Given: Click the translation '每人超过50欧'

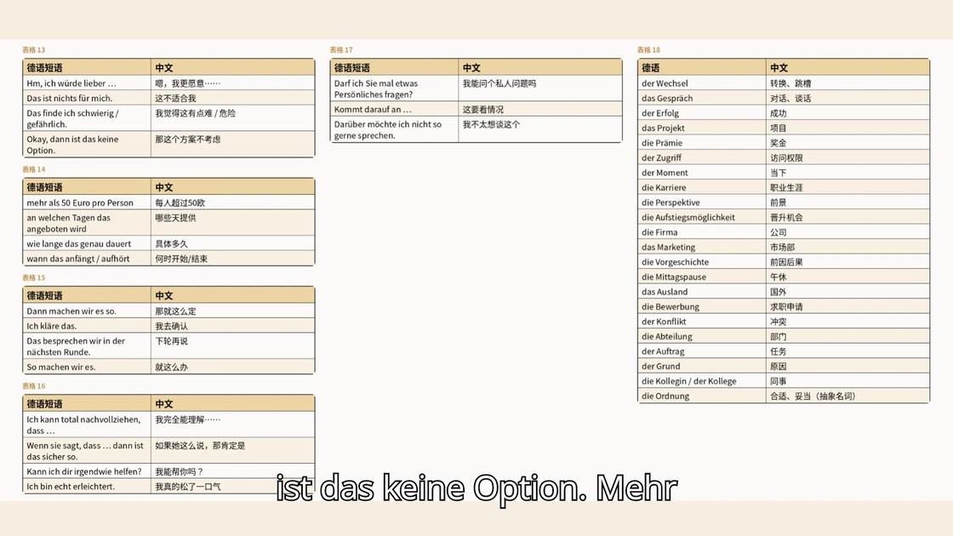Looking at the screenshot, I should (180, 203).
